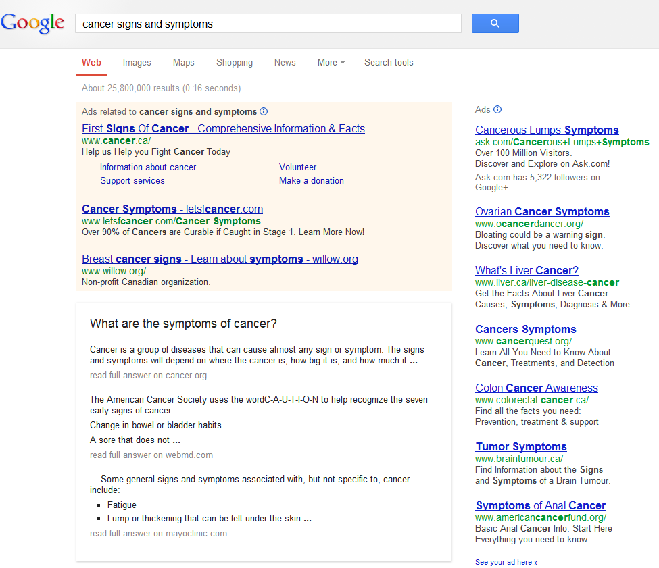659x568 pixels.
Task: Open 'Ovarian Cancer Symptoms' sidebar ad
Action: pyautogui.click(x=542, y=211)
